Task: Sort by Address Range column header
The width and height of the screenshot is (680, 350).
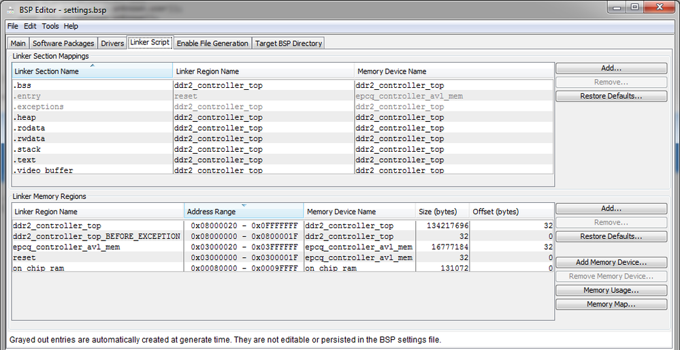Action: tap(243, 212)
